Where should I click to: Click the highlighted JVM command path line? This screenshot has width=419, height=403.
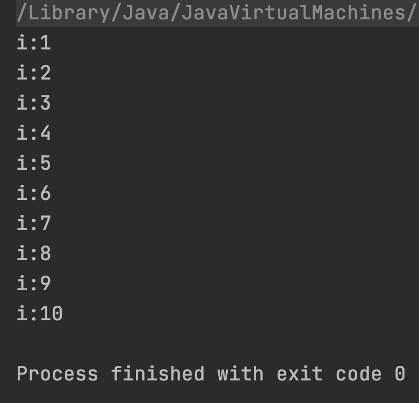coord(217,13)
